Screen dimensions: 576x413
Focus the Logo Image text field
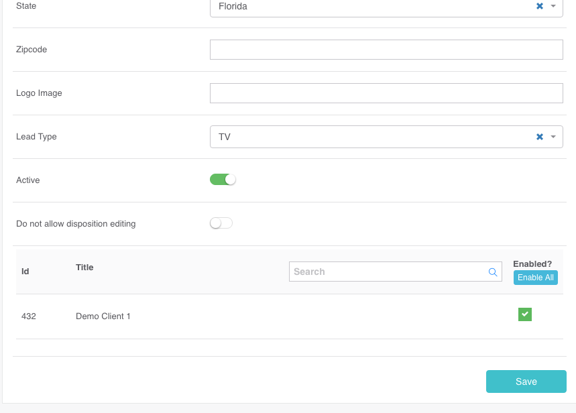pyautogui.click(x=386, y=93)
